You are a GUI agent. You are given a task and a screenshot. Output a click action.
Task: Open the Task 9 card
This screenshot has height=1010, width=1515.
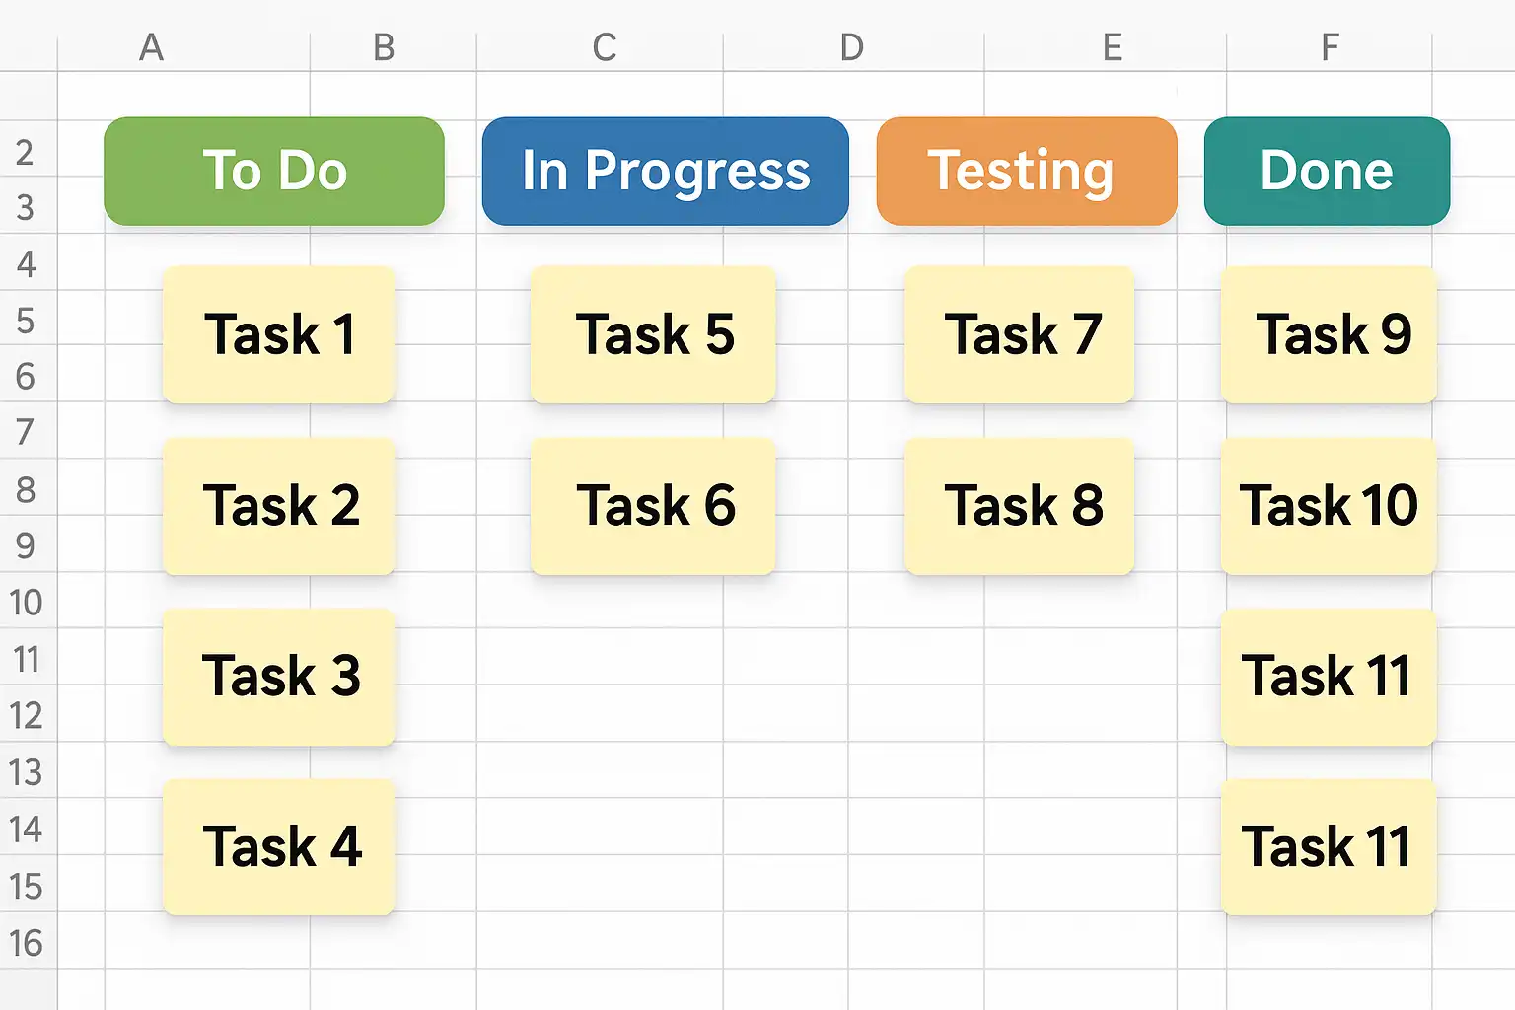pyautogui.click(x=1329, y=334)
